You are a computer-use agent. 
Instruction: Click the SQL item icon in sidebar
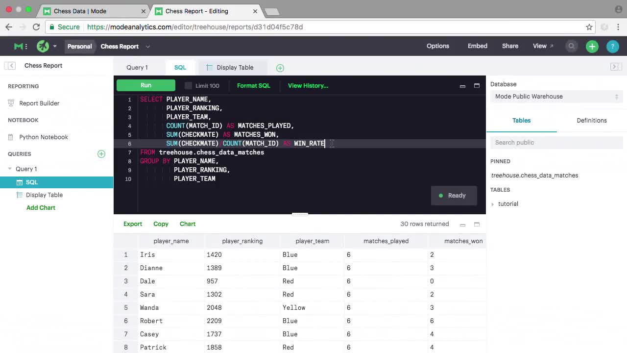point(20,182)
